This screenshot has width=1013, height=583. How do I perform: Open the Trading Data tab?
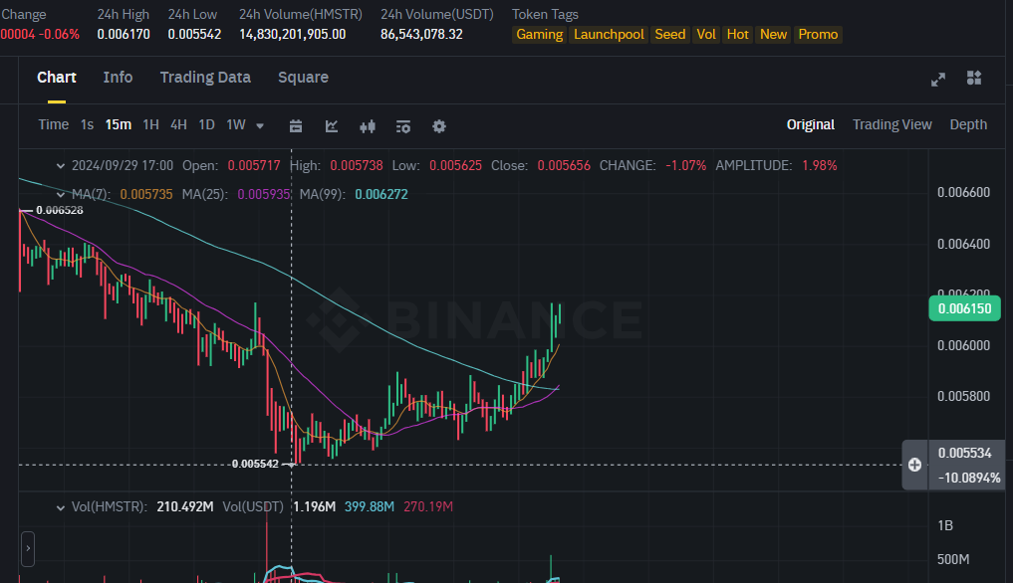point(205,78)
